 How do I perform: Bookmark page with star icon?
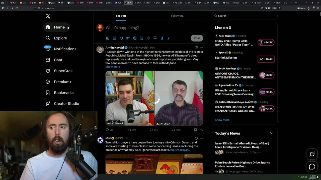279,8
